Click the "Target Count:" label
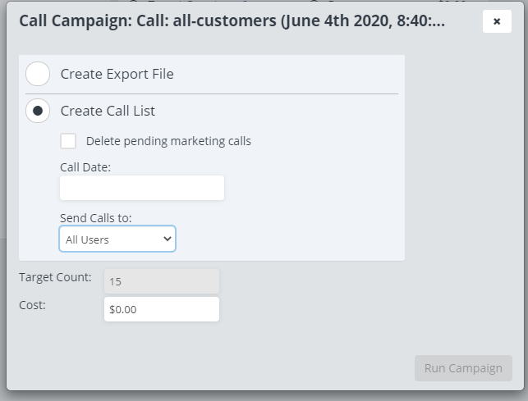The width and height of the screenshot is (528, 401). click(55, 277)
